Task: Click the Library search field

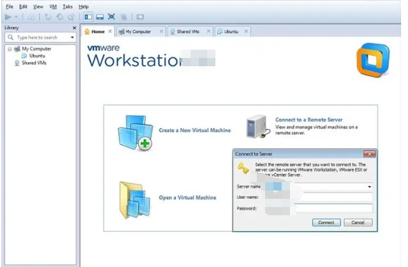Action: click(40, 37)
